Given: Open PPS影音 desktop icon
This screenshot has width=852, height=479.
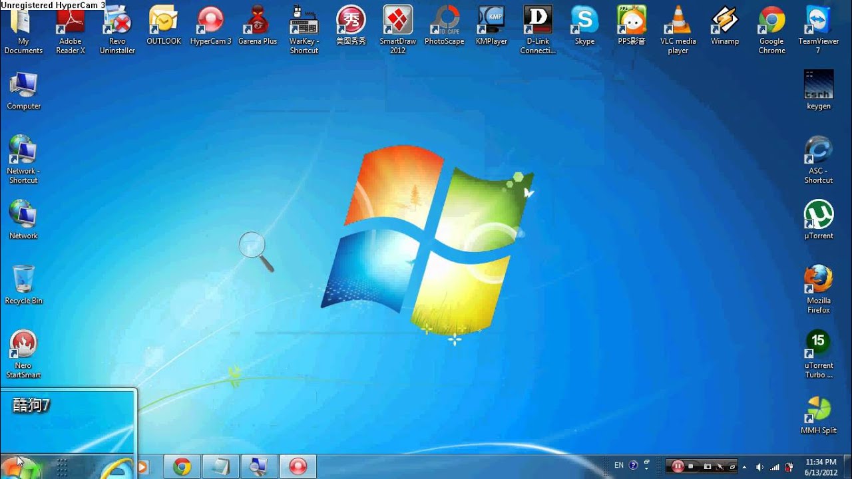Looking at the screenshot, I should pyautogui.click(x=632, y=25).
